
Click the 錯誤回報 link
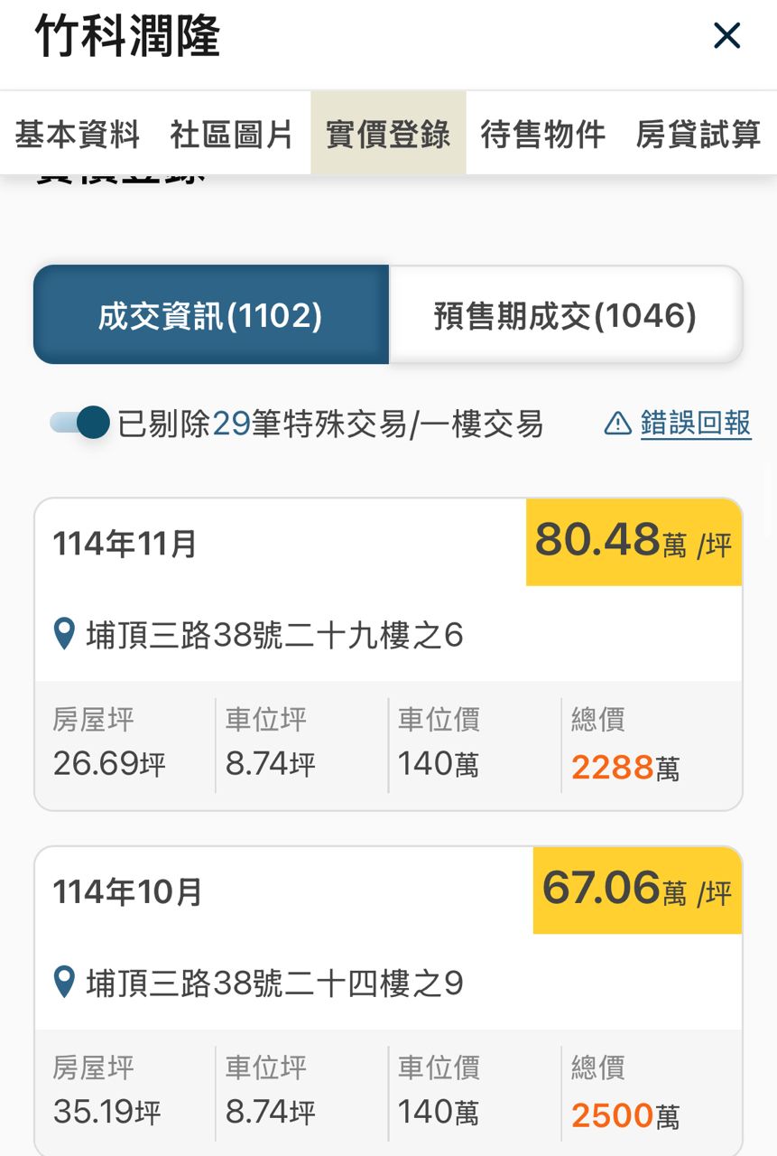point(696,423)
